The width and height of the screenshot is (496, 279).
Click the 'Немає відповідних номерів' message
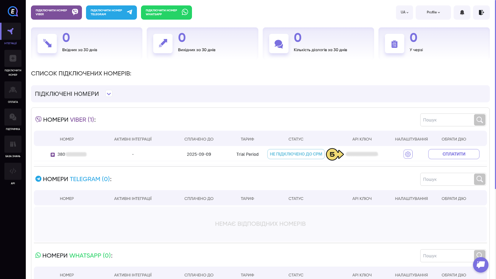[260, 224]
